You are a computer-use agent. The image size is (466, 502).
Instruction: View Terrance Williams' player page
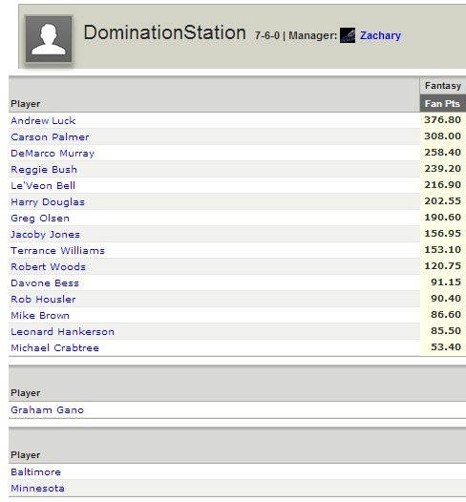pos(57,251)
